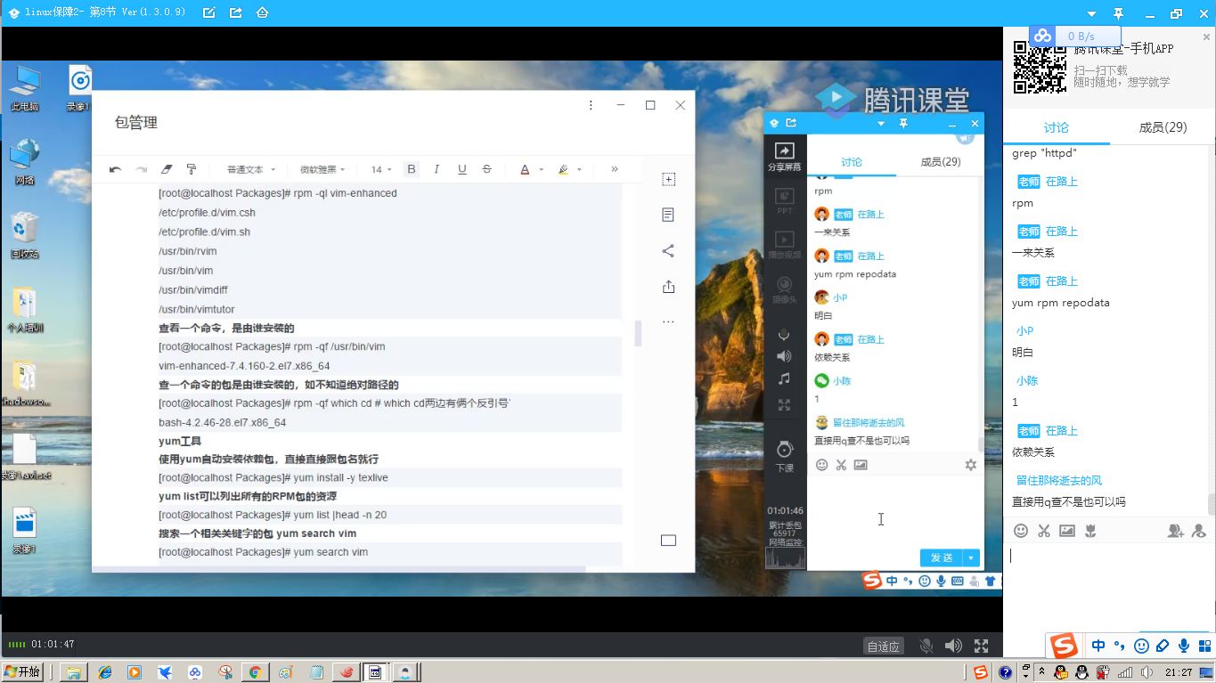
Task: Toggle italic formatting
Action: pos(437,169)
